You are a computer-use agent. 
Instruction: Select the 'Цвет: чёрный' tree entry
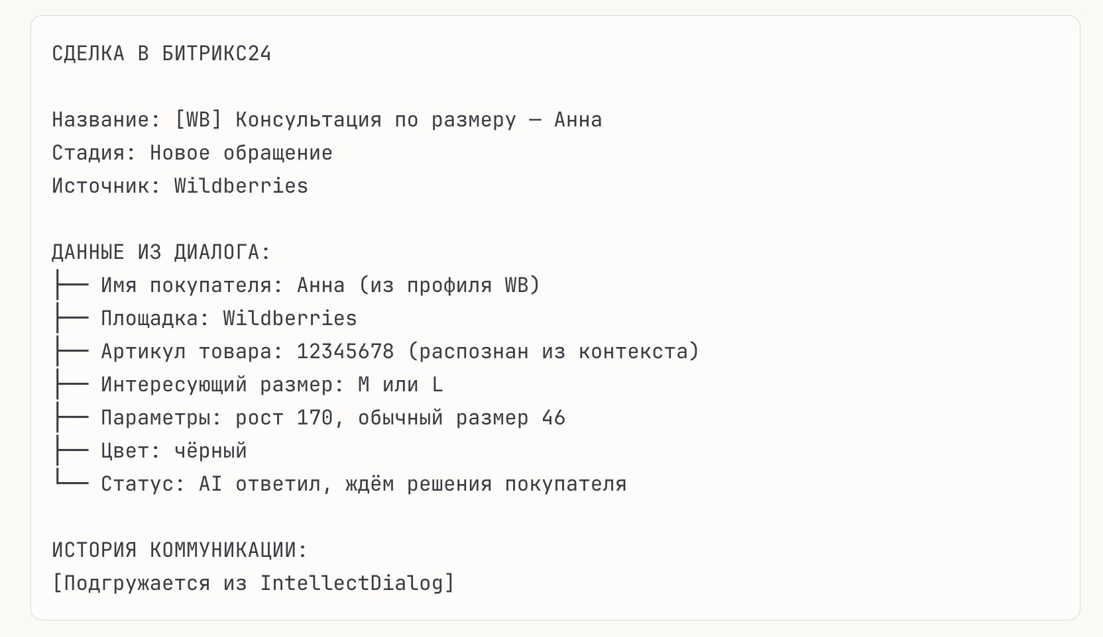174,451
